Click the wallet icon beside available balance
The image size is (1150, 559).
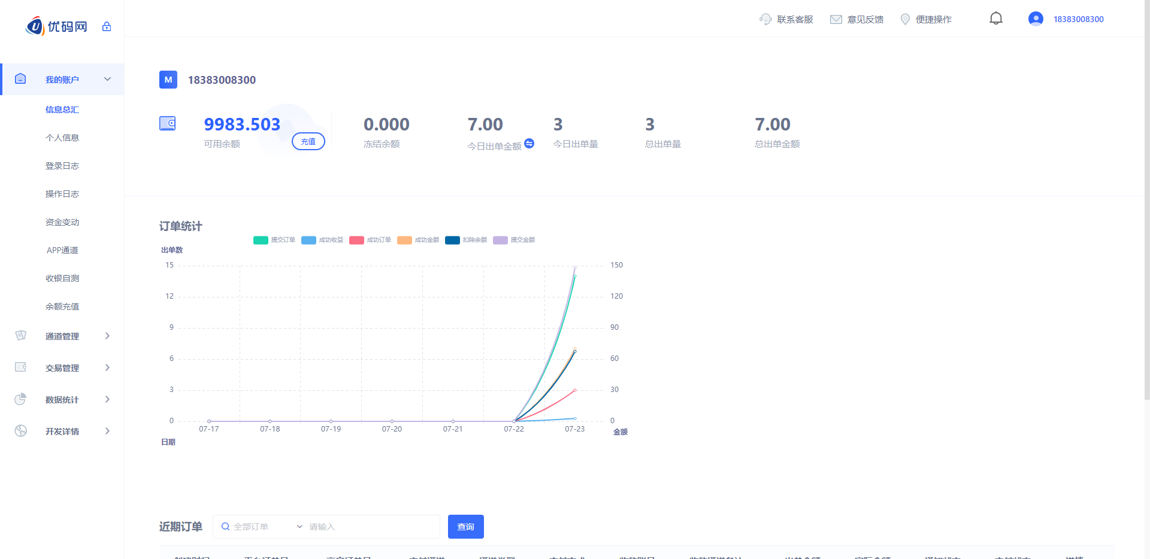pos(167,123)
